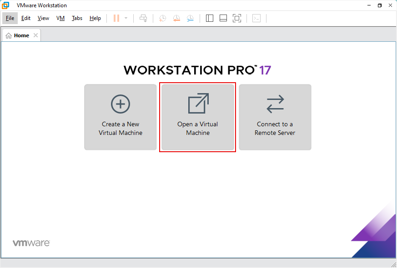Click the Send Ctrl+Alt+Del icon

143,18
